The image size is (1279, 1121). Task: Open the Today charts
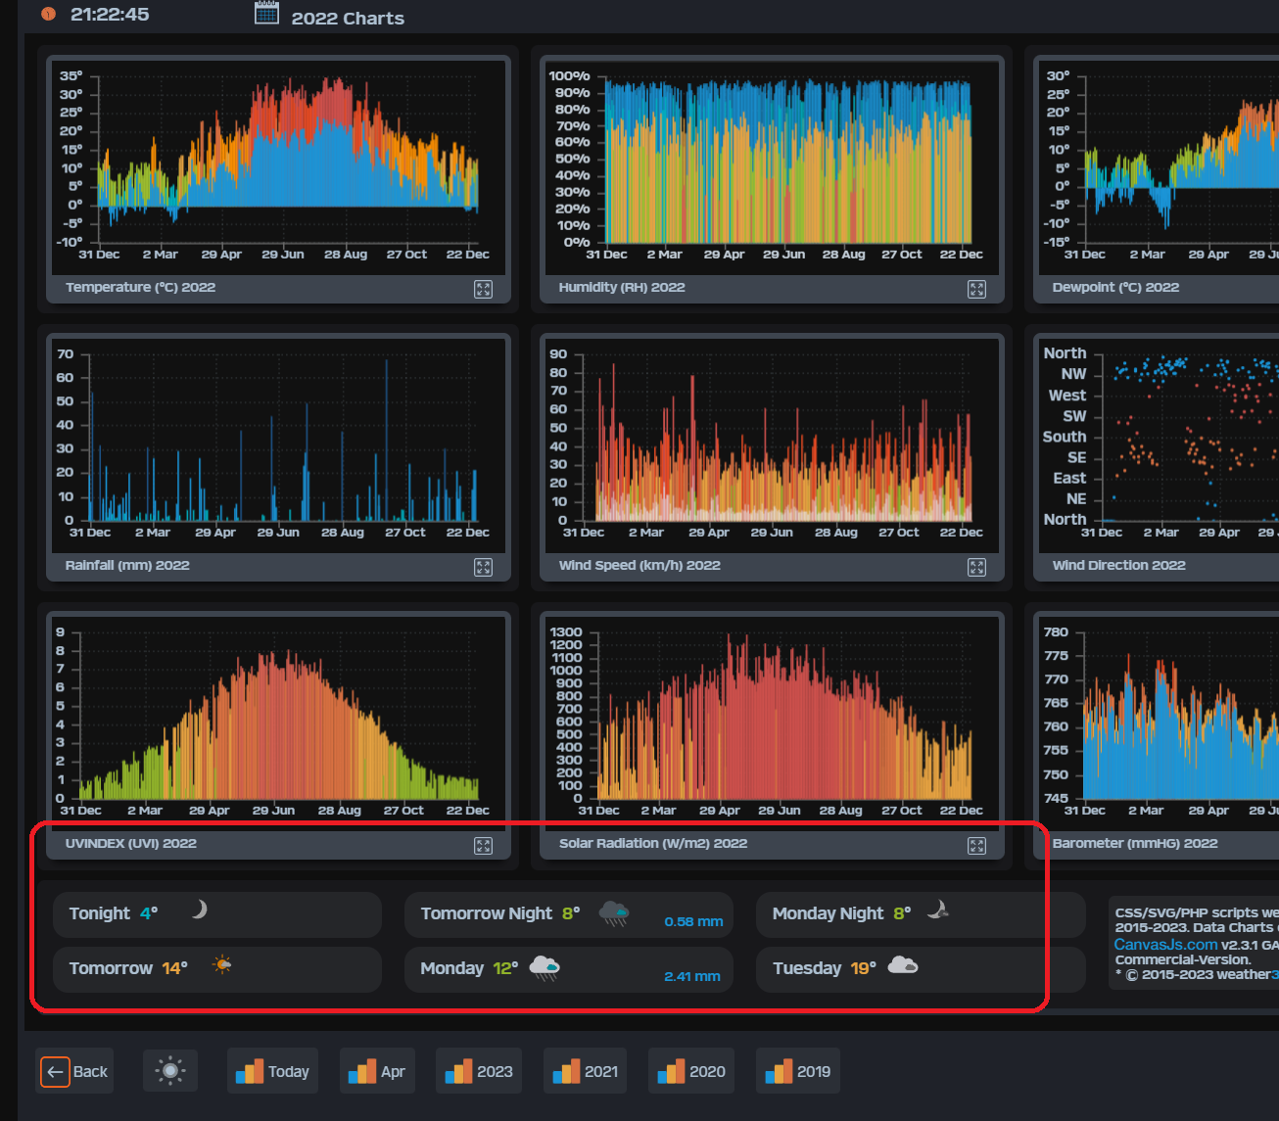274,1071
